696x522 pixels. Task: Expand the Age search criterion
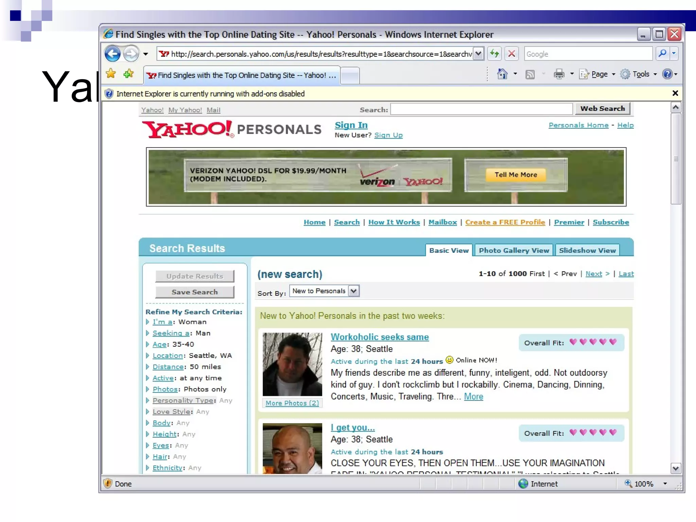pyautogui.click(x=159, y=344)
